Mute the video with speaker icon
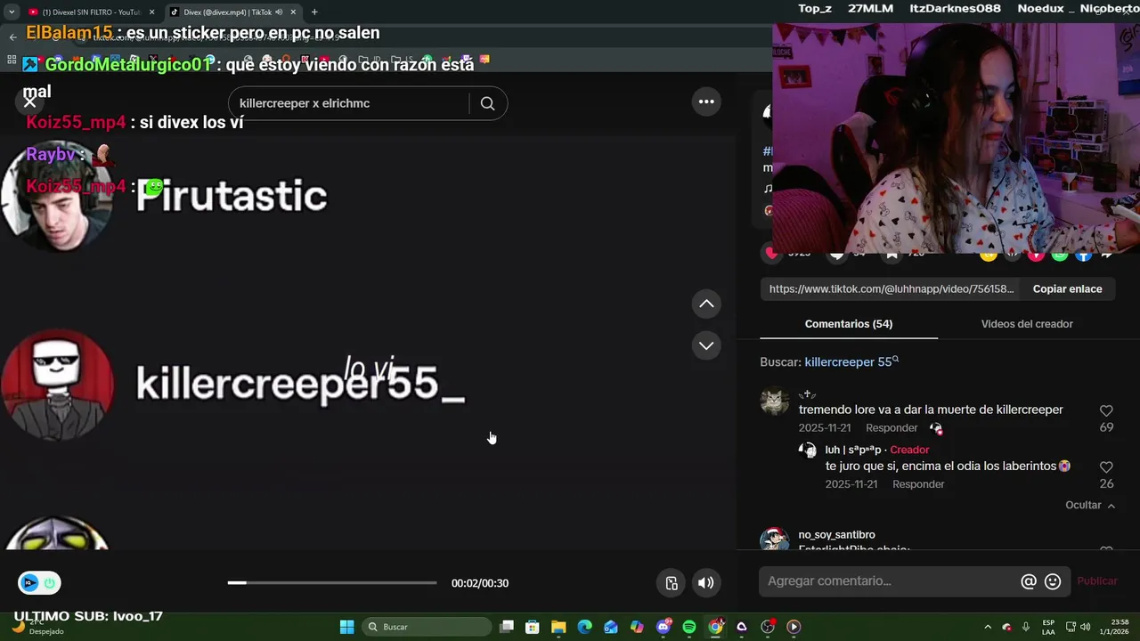The image size is (1140, 641). tap(705, 583)
